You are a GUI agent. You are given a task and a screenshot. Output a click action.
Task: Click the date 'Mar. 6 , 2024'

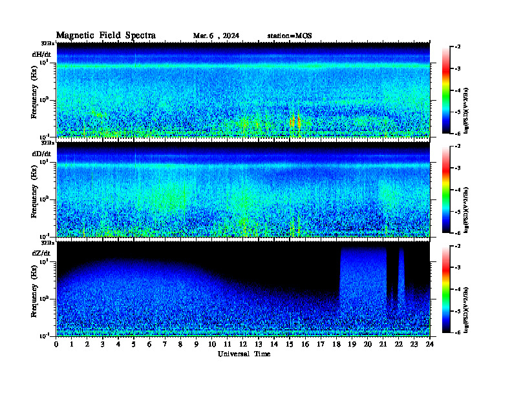(216, 36)
